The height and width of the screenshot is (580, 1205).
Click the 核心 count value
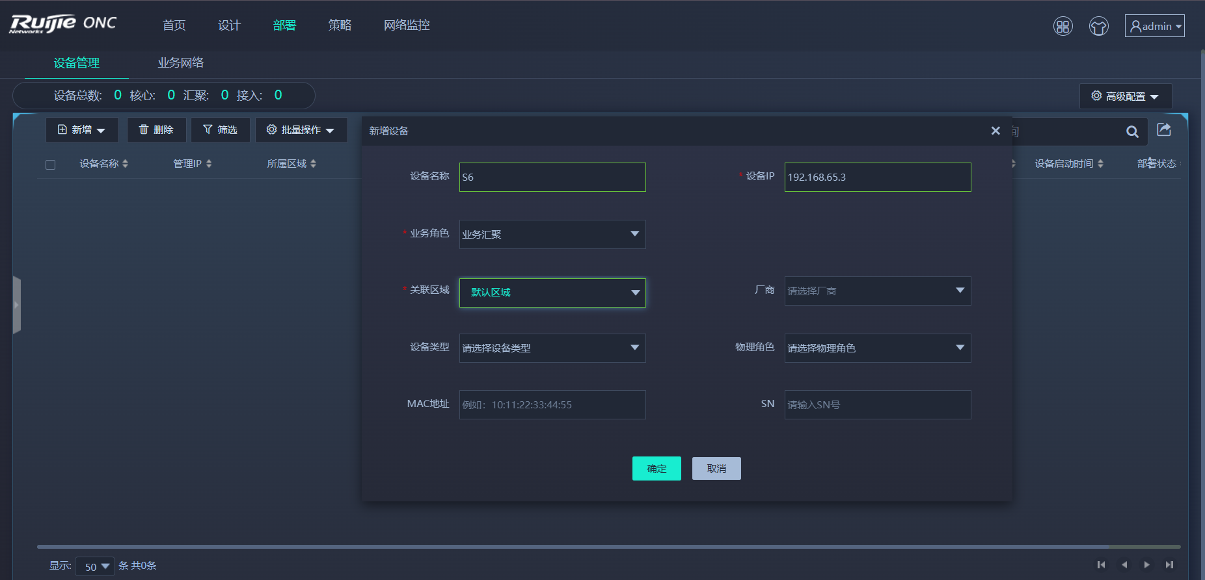171,95
